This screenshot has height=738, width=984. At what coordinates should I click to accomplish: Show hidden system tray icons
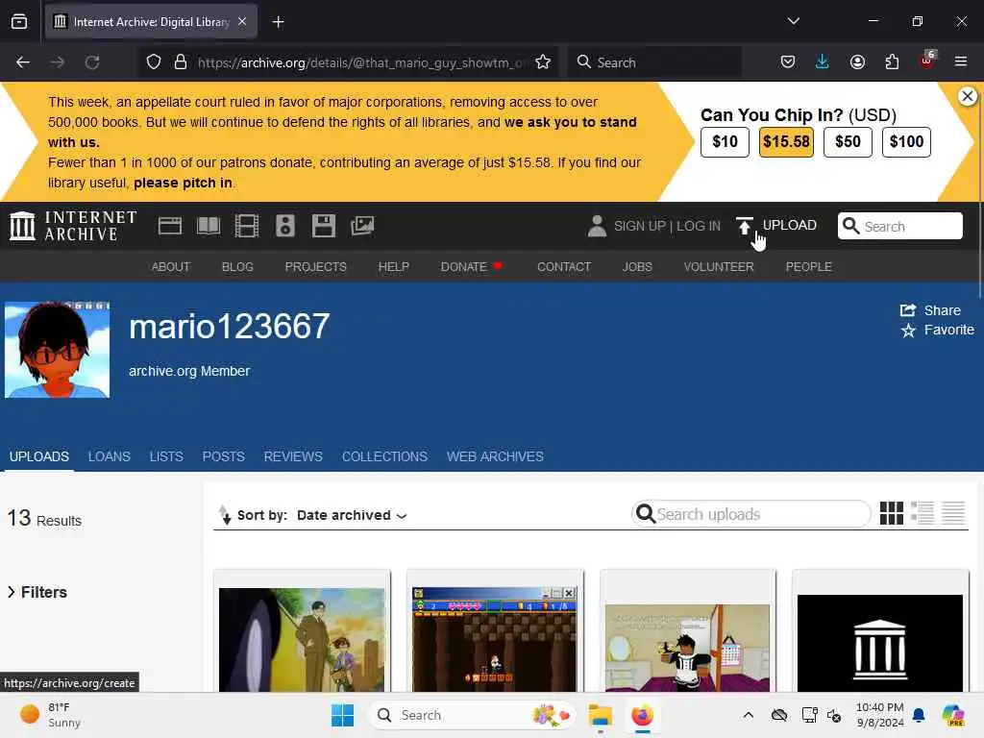[748, 715]
